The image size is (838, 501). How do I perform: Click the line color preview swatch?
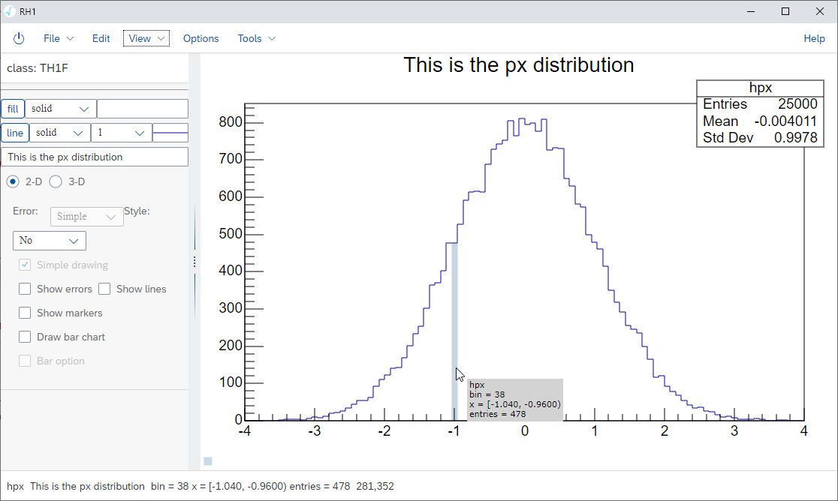pyautogui.click(x=170, y=133)
